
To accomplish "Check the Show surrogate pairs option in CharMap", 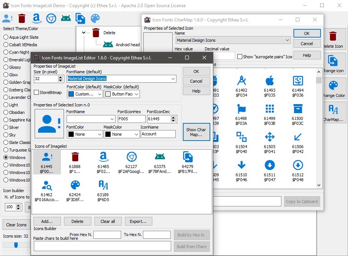I will click(x=240, y=57).
